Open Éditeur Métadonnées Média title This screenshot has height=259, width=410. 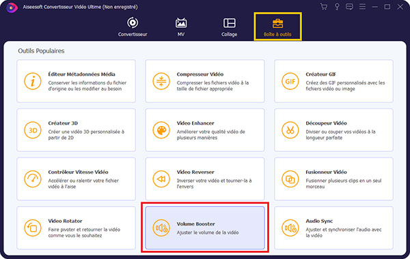point(81,74)
